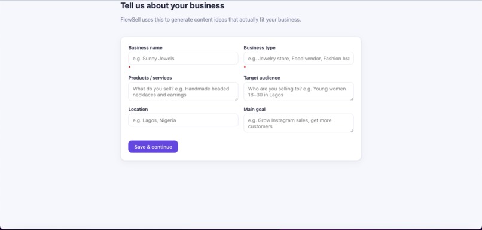This screenshot has width=482, height=230.
Task: Click the 'Business type' label
Action: click(260, 48)
